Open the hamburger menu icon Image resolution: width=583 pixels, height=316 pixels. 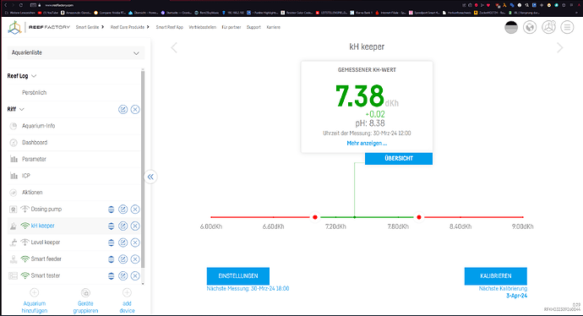coord(568,27)
